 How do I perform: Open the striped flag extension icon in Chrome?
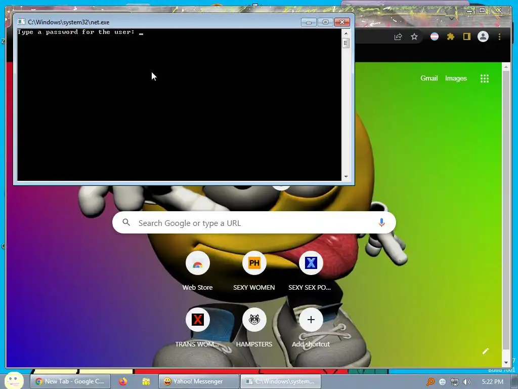tap(435, 36)
